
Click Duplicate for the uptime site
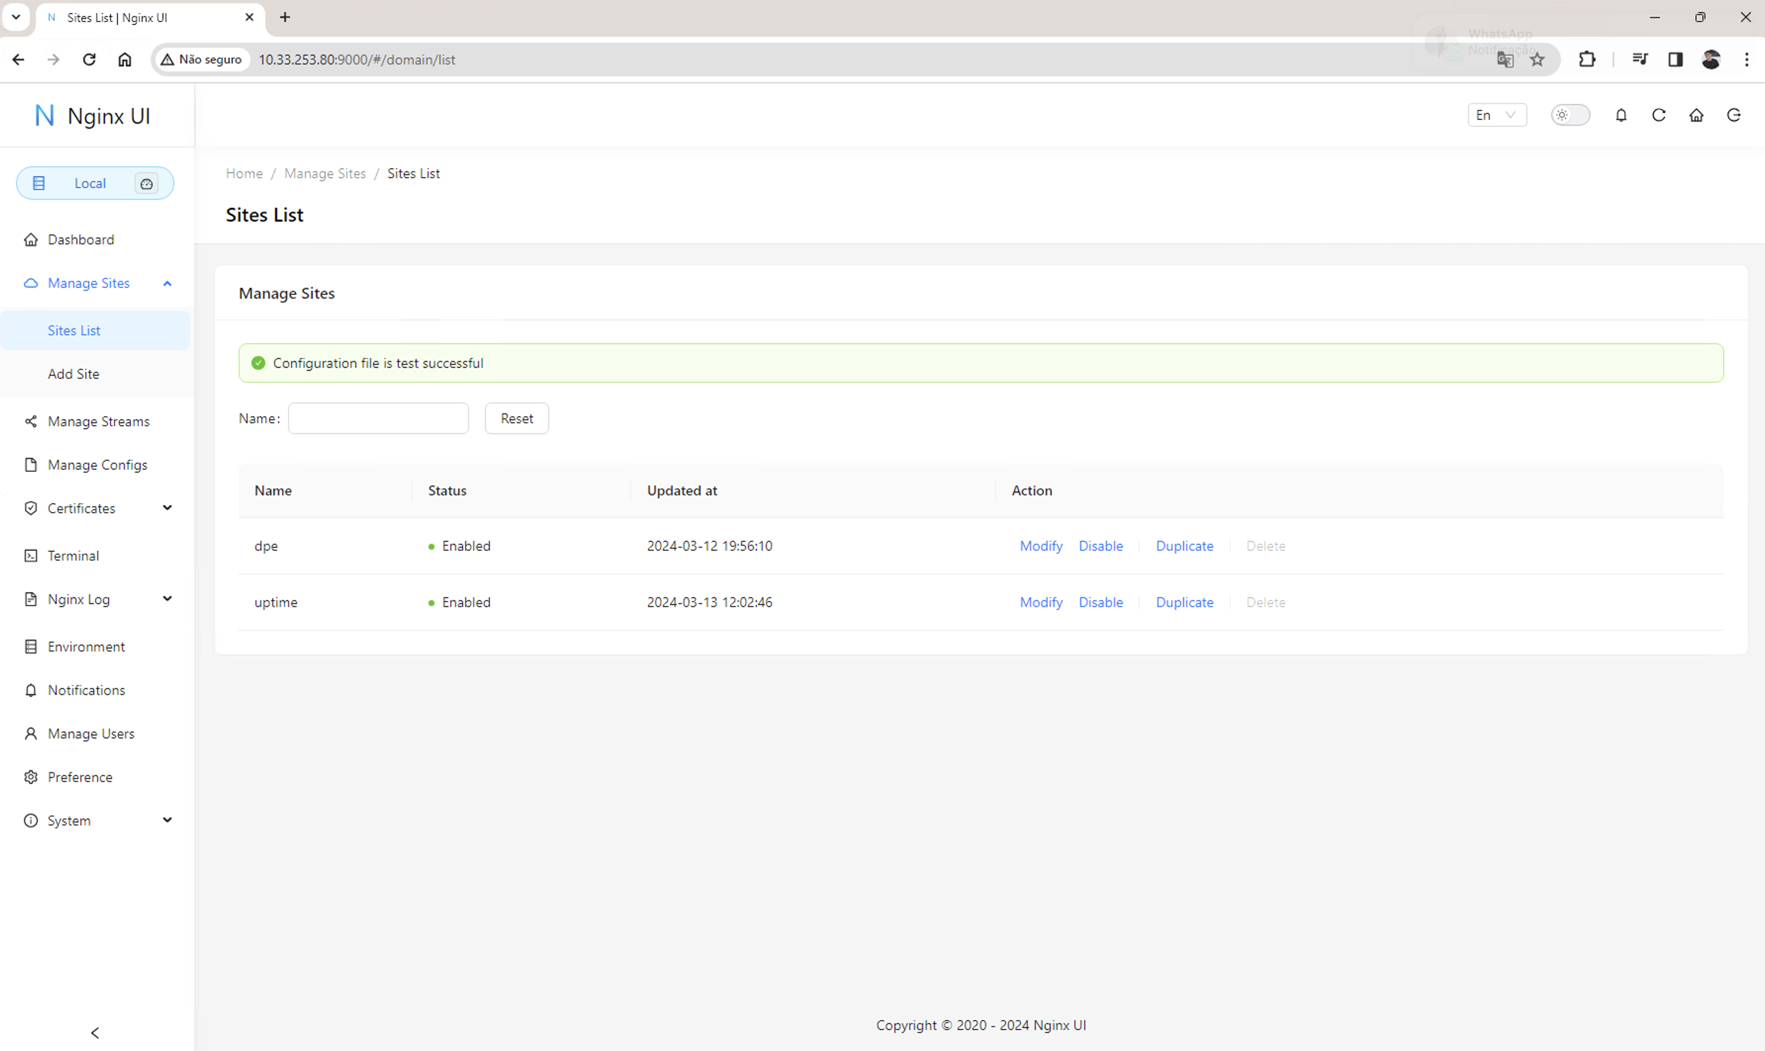1185,602
